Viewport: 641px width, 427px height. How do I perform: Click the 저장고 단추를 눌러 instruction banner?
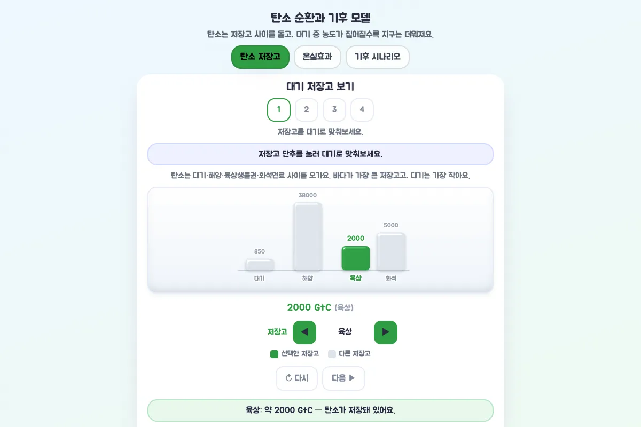(320, 154)
